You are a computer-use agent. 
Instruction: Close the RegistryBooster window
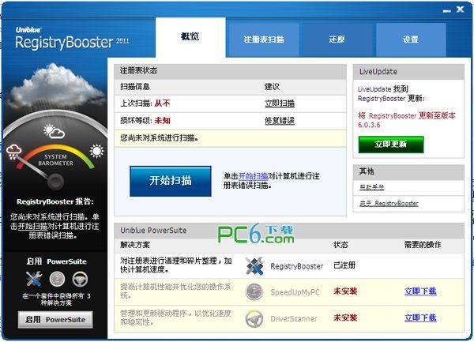[461, 9]
